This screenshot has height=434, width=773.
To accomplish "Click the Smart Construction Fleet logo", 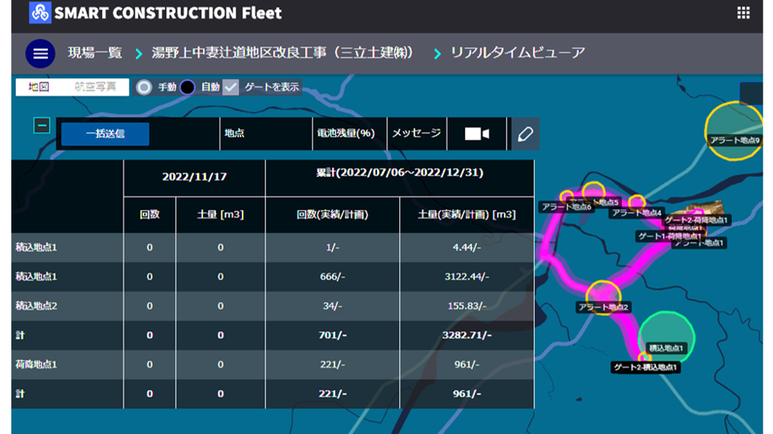I will pos(41,13).
